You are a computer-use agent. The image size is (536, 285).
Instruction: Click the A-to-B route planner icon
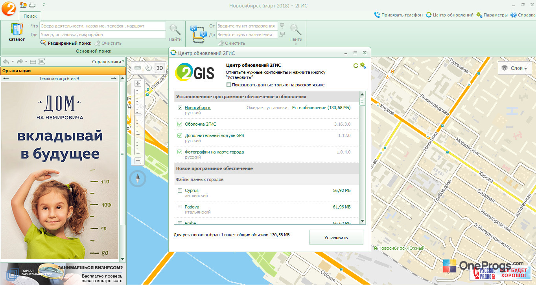pos(199,34)
